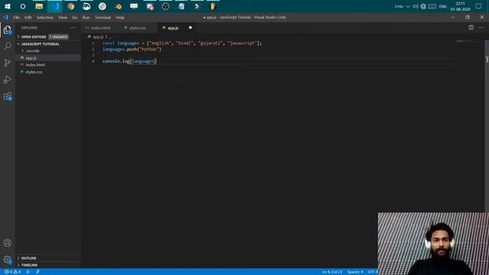Open the Accounts menu icon

click(x=7, y=243)
